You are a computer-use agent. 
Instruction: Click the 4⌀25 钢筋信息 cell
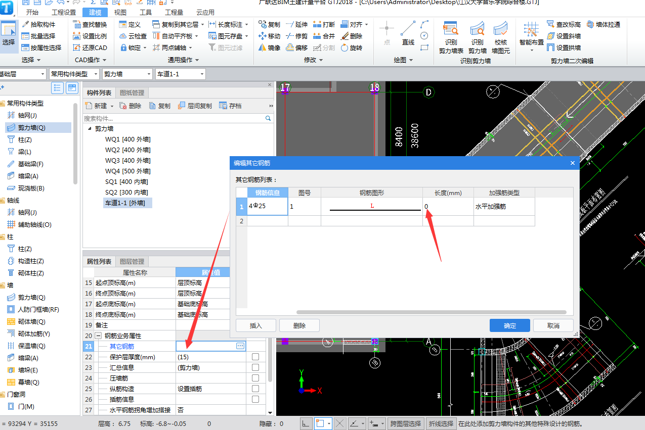tap(268, 206)
